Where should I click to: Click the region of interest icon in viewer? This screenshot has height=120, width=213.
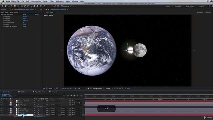coord(89,88)
